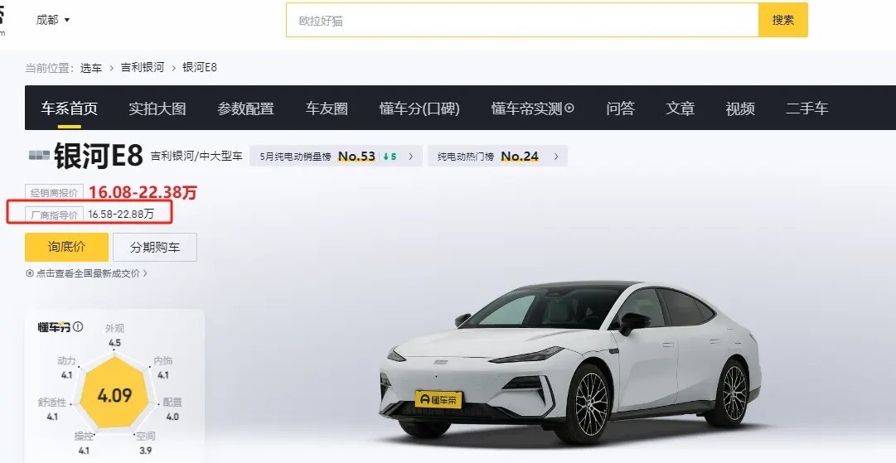Open 吉利银河 breadcrumb link
Viewport: 896px width, 463px height.
point(143,67)
